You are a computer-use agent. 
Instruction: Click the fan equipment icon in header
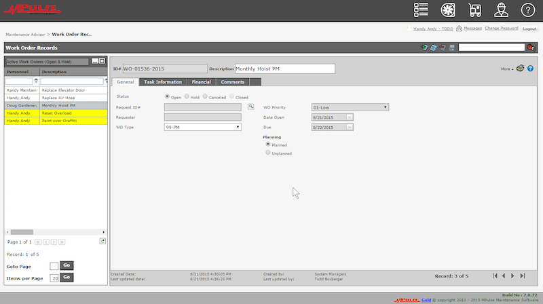click(447, 9)
